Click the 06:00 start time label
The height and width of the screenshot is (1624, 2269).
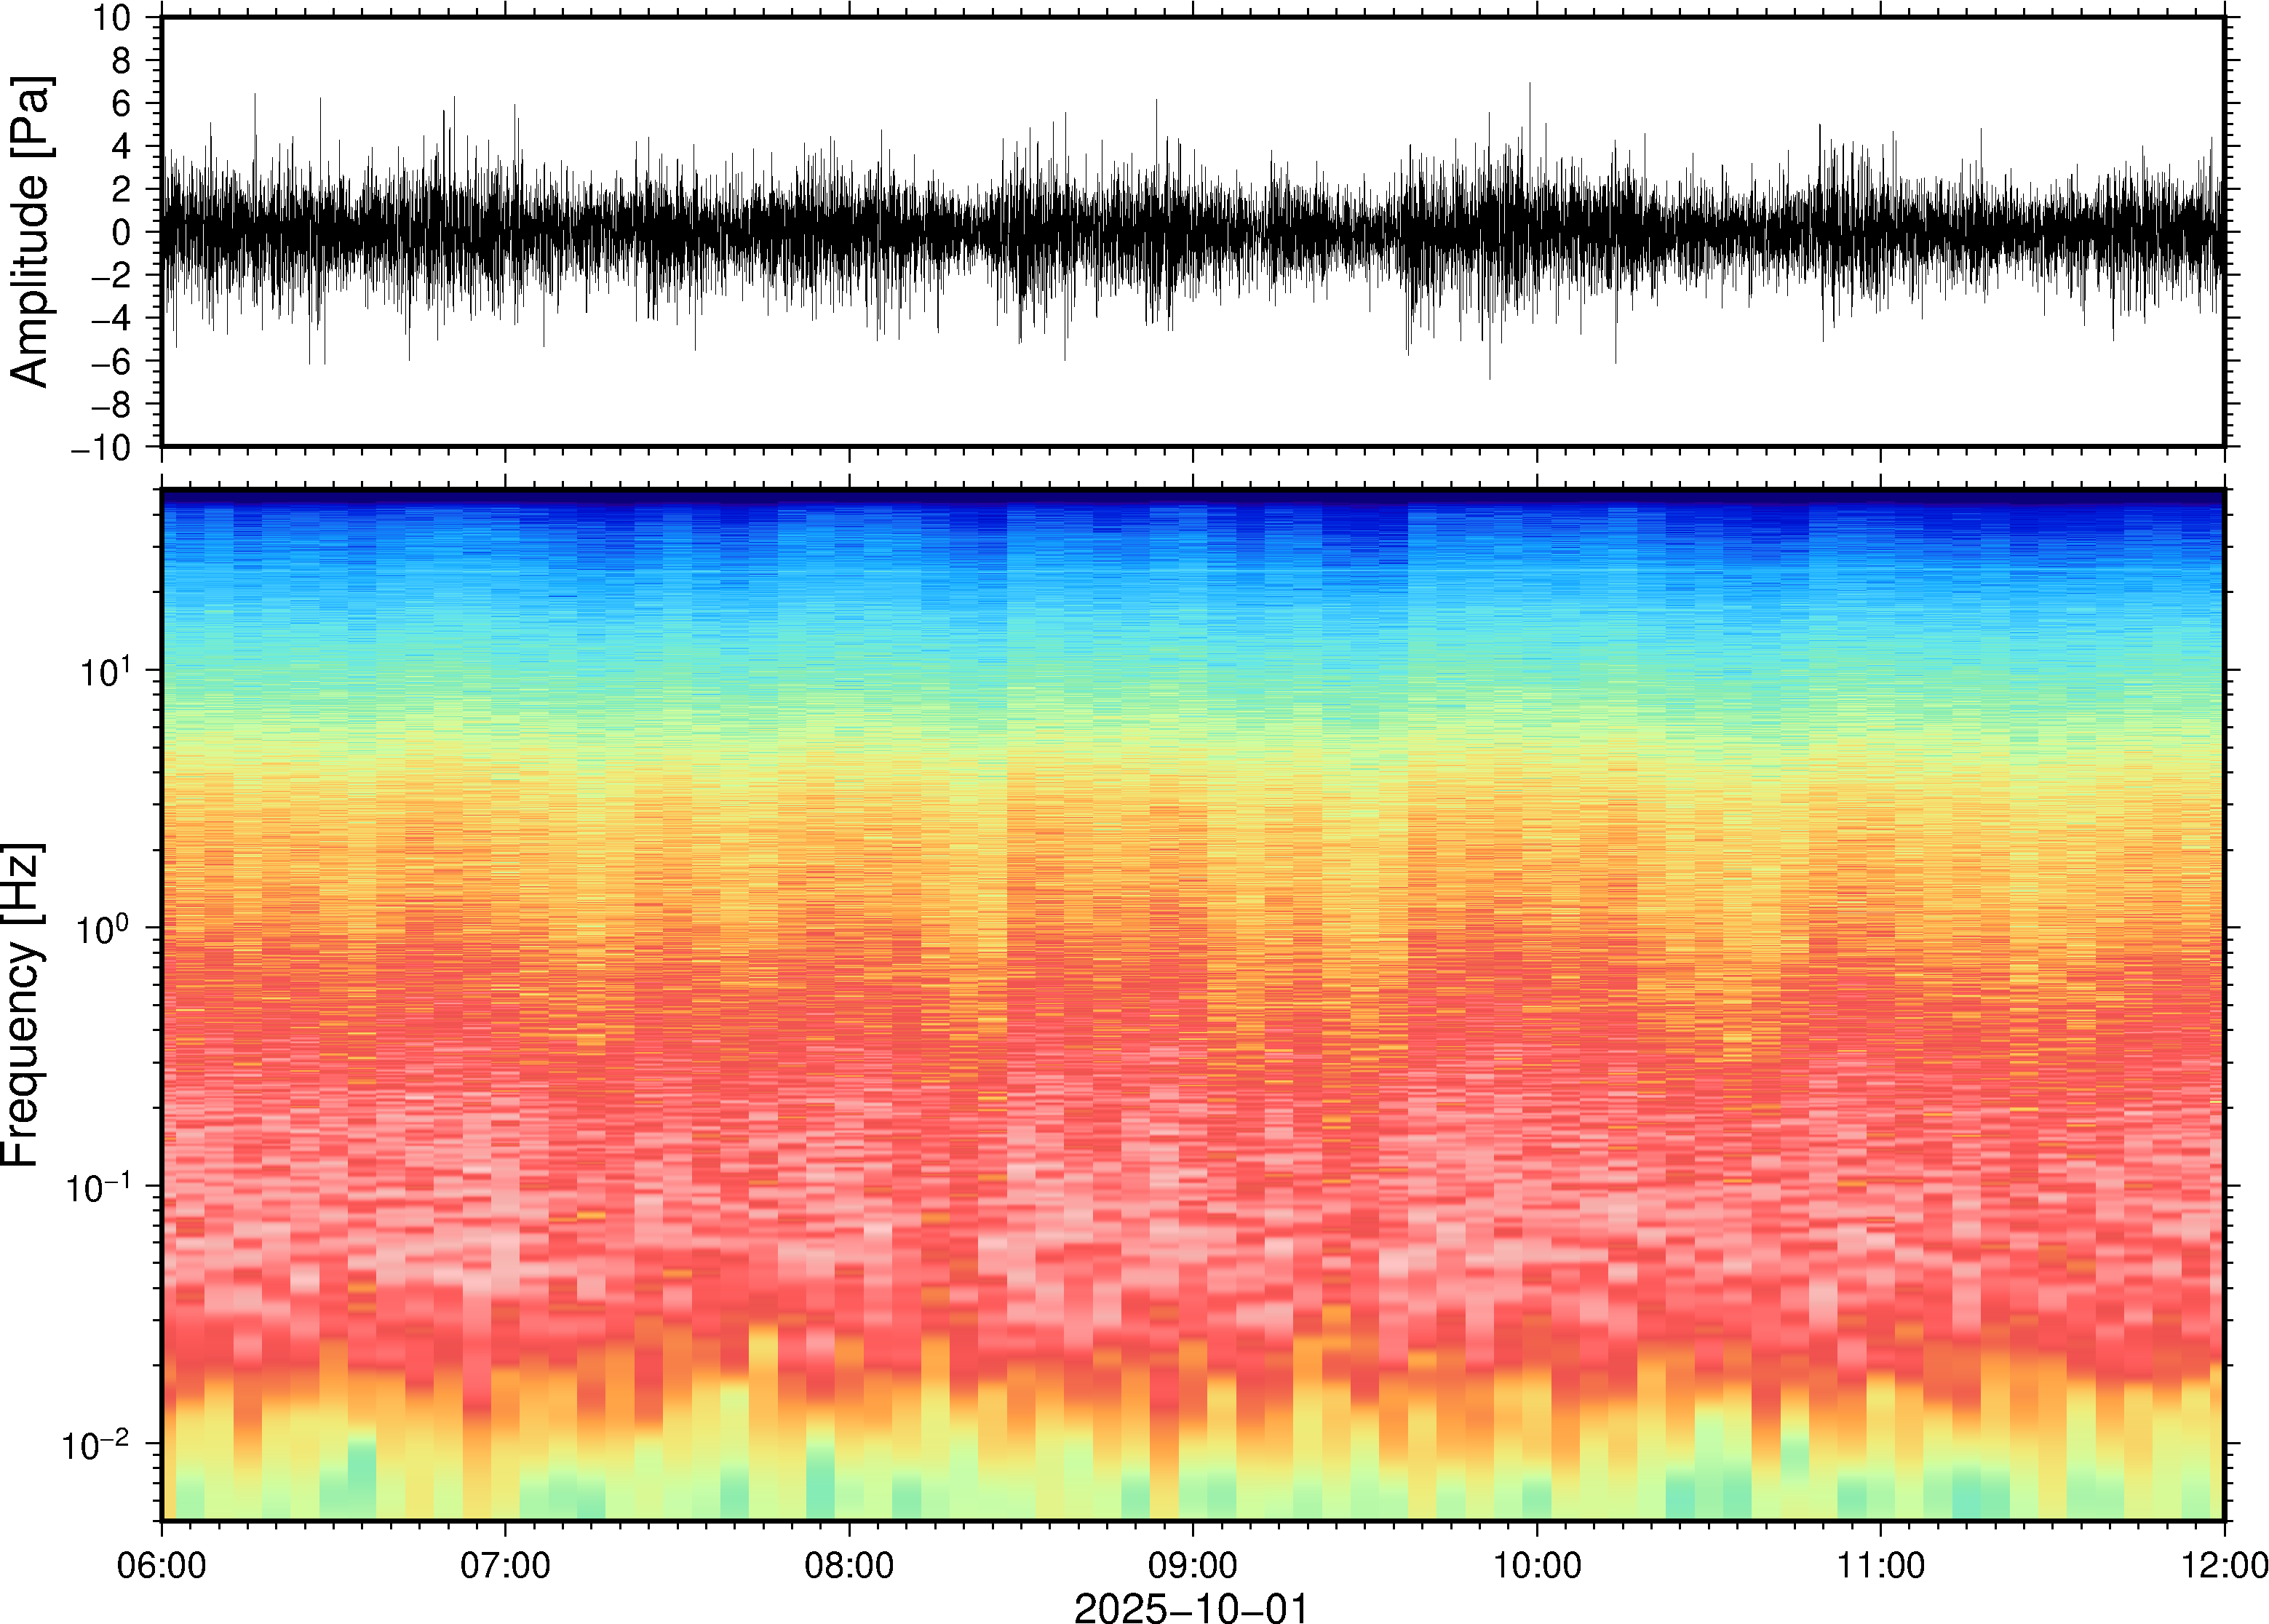pos(162,1565)
